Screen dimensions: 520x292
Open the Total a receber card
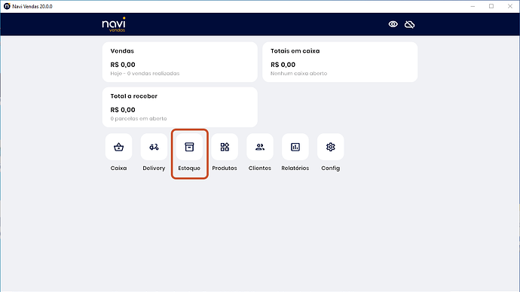[x=180, y=107]
